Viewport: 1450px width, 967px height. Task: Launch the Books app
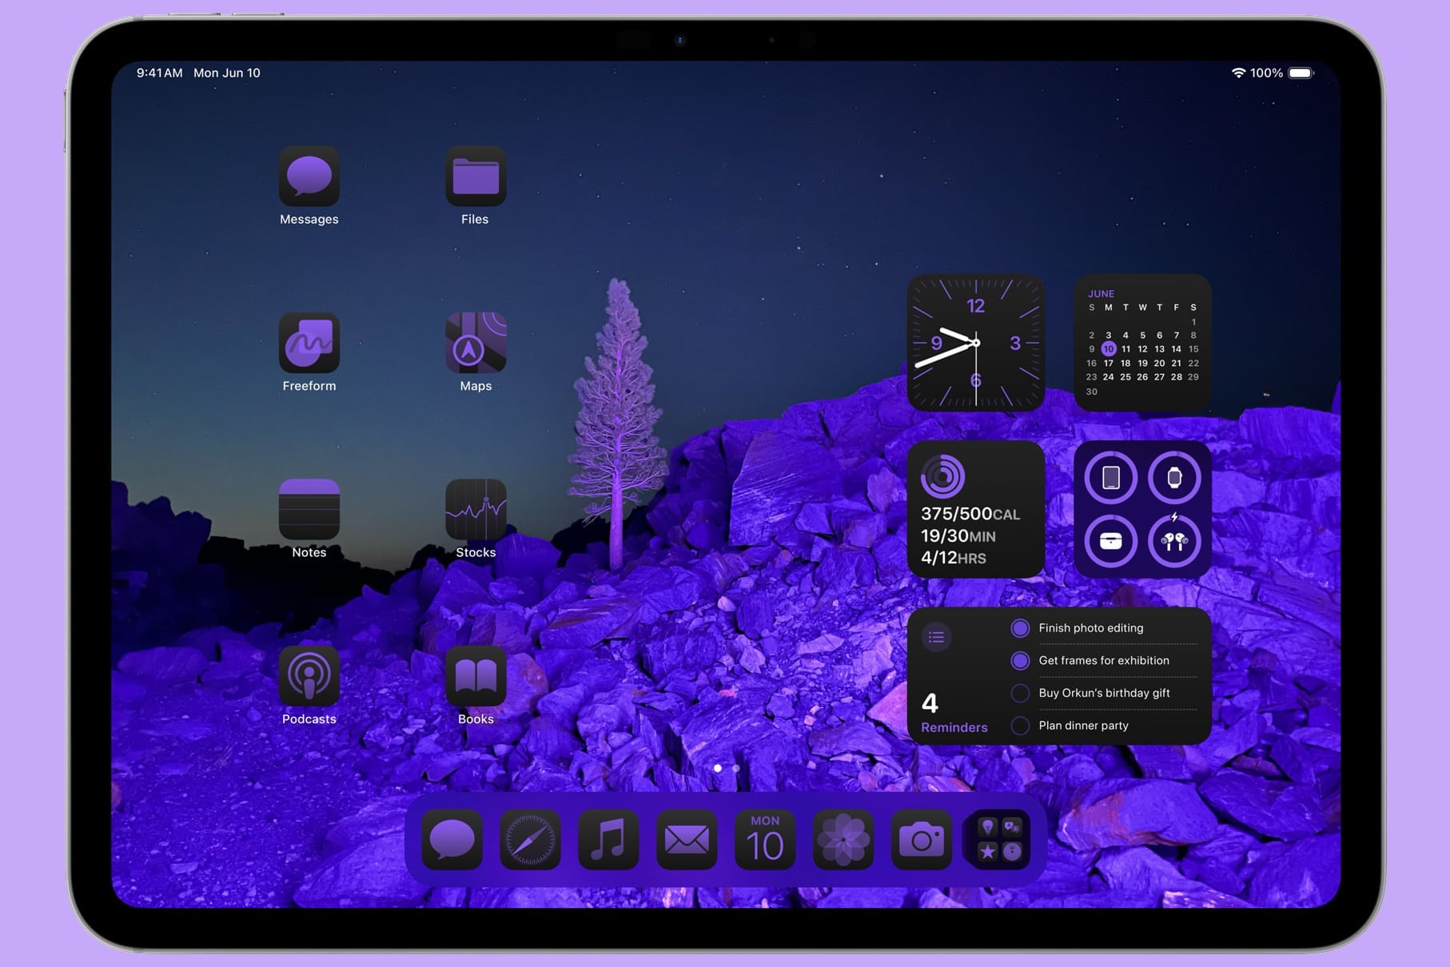pos(476,676)
